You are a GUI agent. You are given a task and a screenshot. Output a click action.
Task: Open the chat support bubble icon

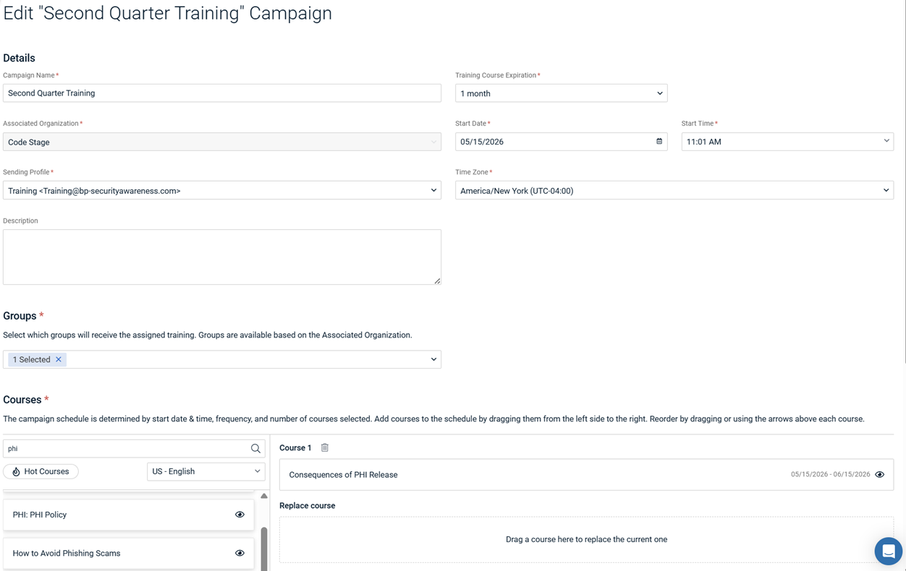(888, 551)
